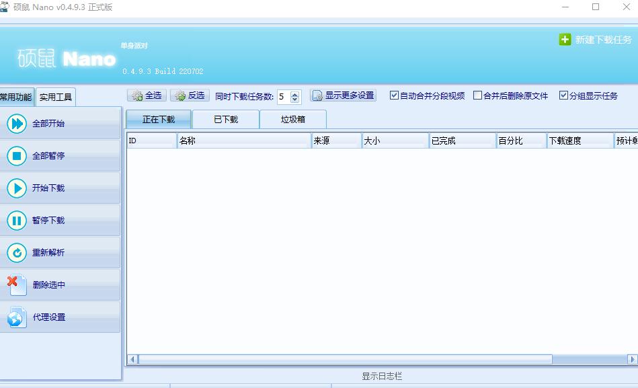This screenshot has width=638, height=388.
Task: Click the horizontal scrollbar right arrow
Action: tap(633, 359)
